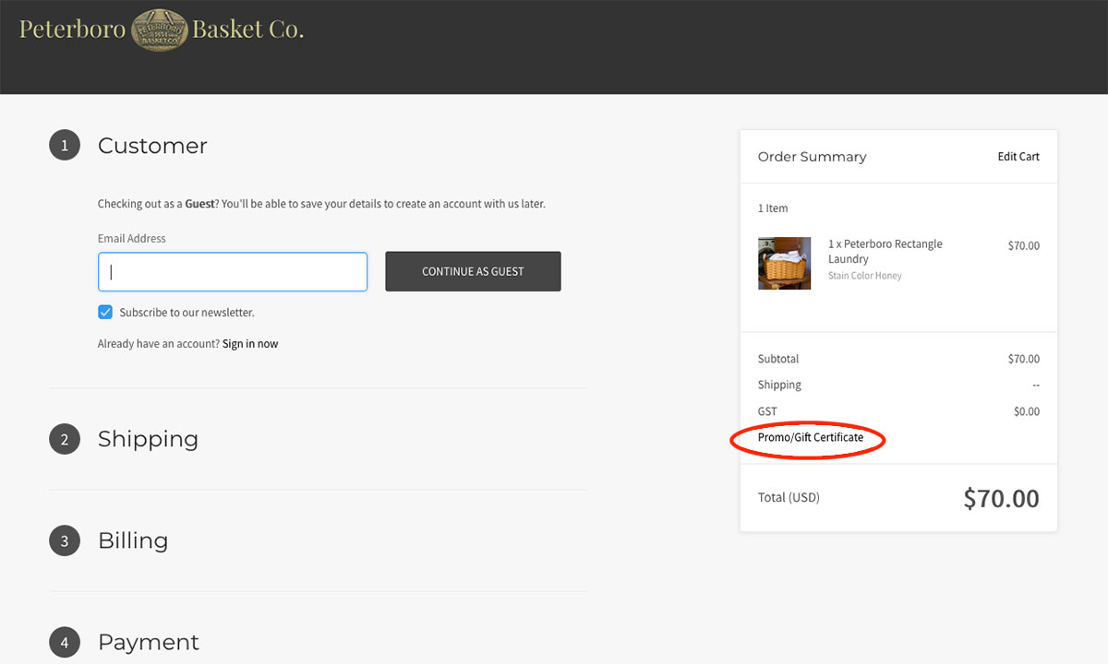Open the Shipping step heading
Image resolution: width=1108 pixels, height=664 pixels.
[x=148, y=439]
